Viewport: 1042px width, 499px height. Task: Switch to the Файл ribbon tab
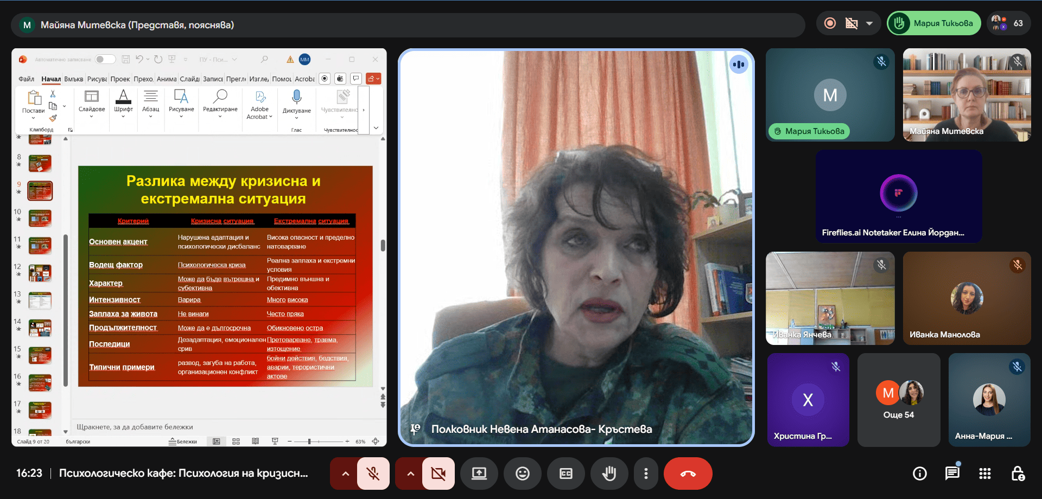coord(26,79)
